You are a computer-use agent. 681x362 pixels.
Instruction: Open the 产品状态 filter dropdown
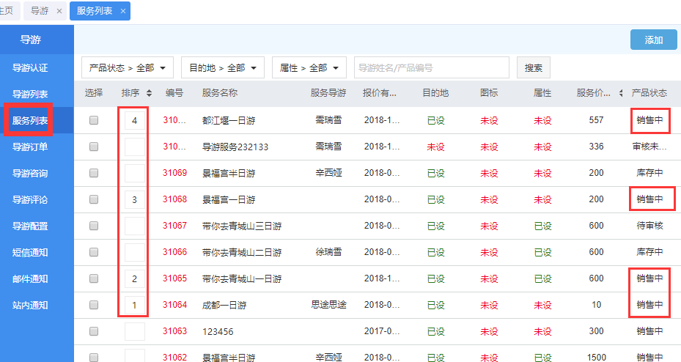click(127, 67)
